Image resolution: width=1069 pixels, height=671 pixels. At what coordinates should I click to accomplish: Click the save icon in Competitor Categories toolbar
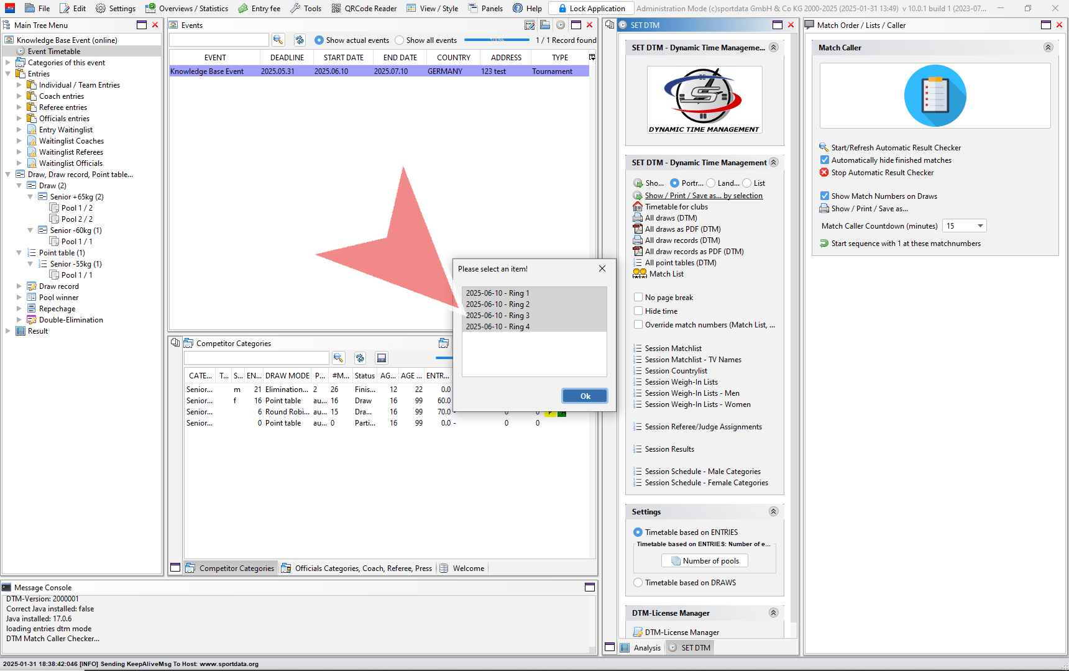pos(382,358)
